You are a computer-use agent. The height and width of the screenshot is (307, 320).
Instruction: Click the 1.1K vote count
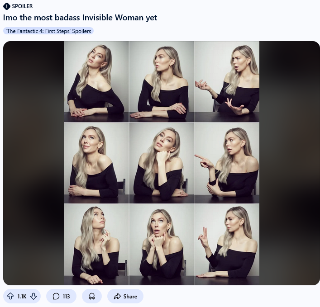click(22, 296)
